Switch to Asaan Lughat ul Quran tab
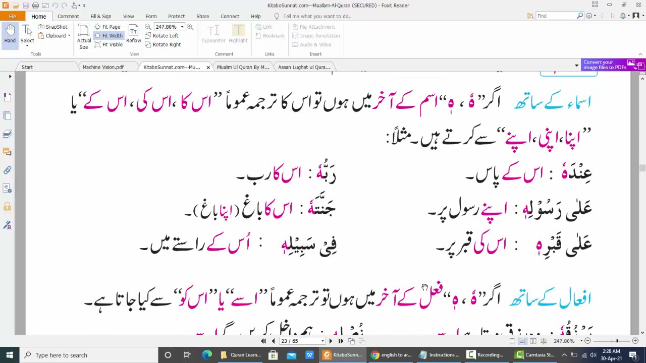This screenshot has width=646, height=363. [x=304, y=67]
